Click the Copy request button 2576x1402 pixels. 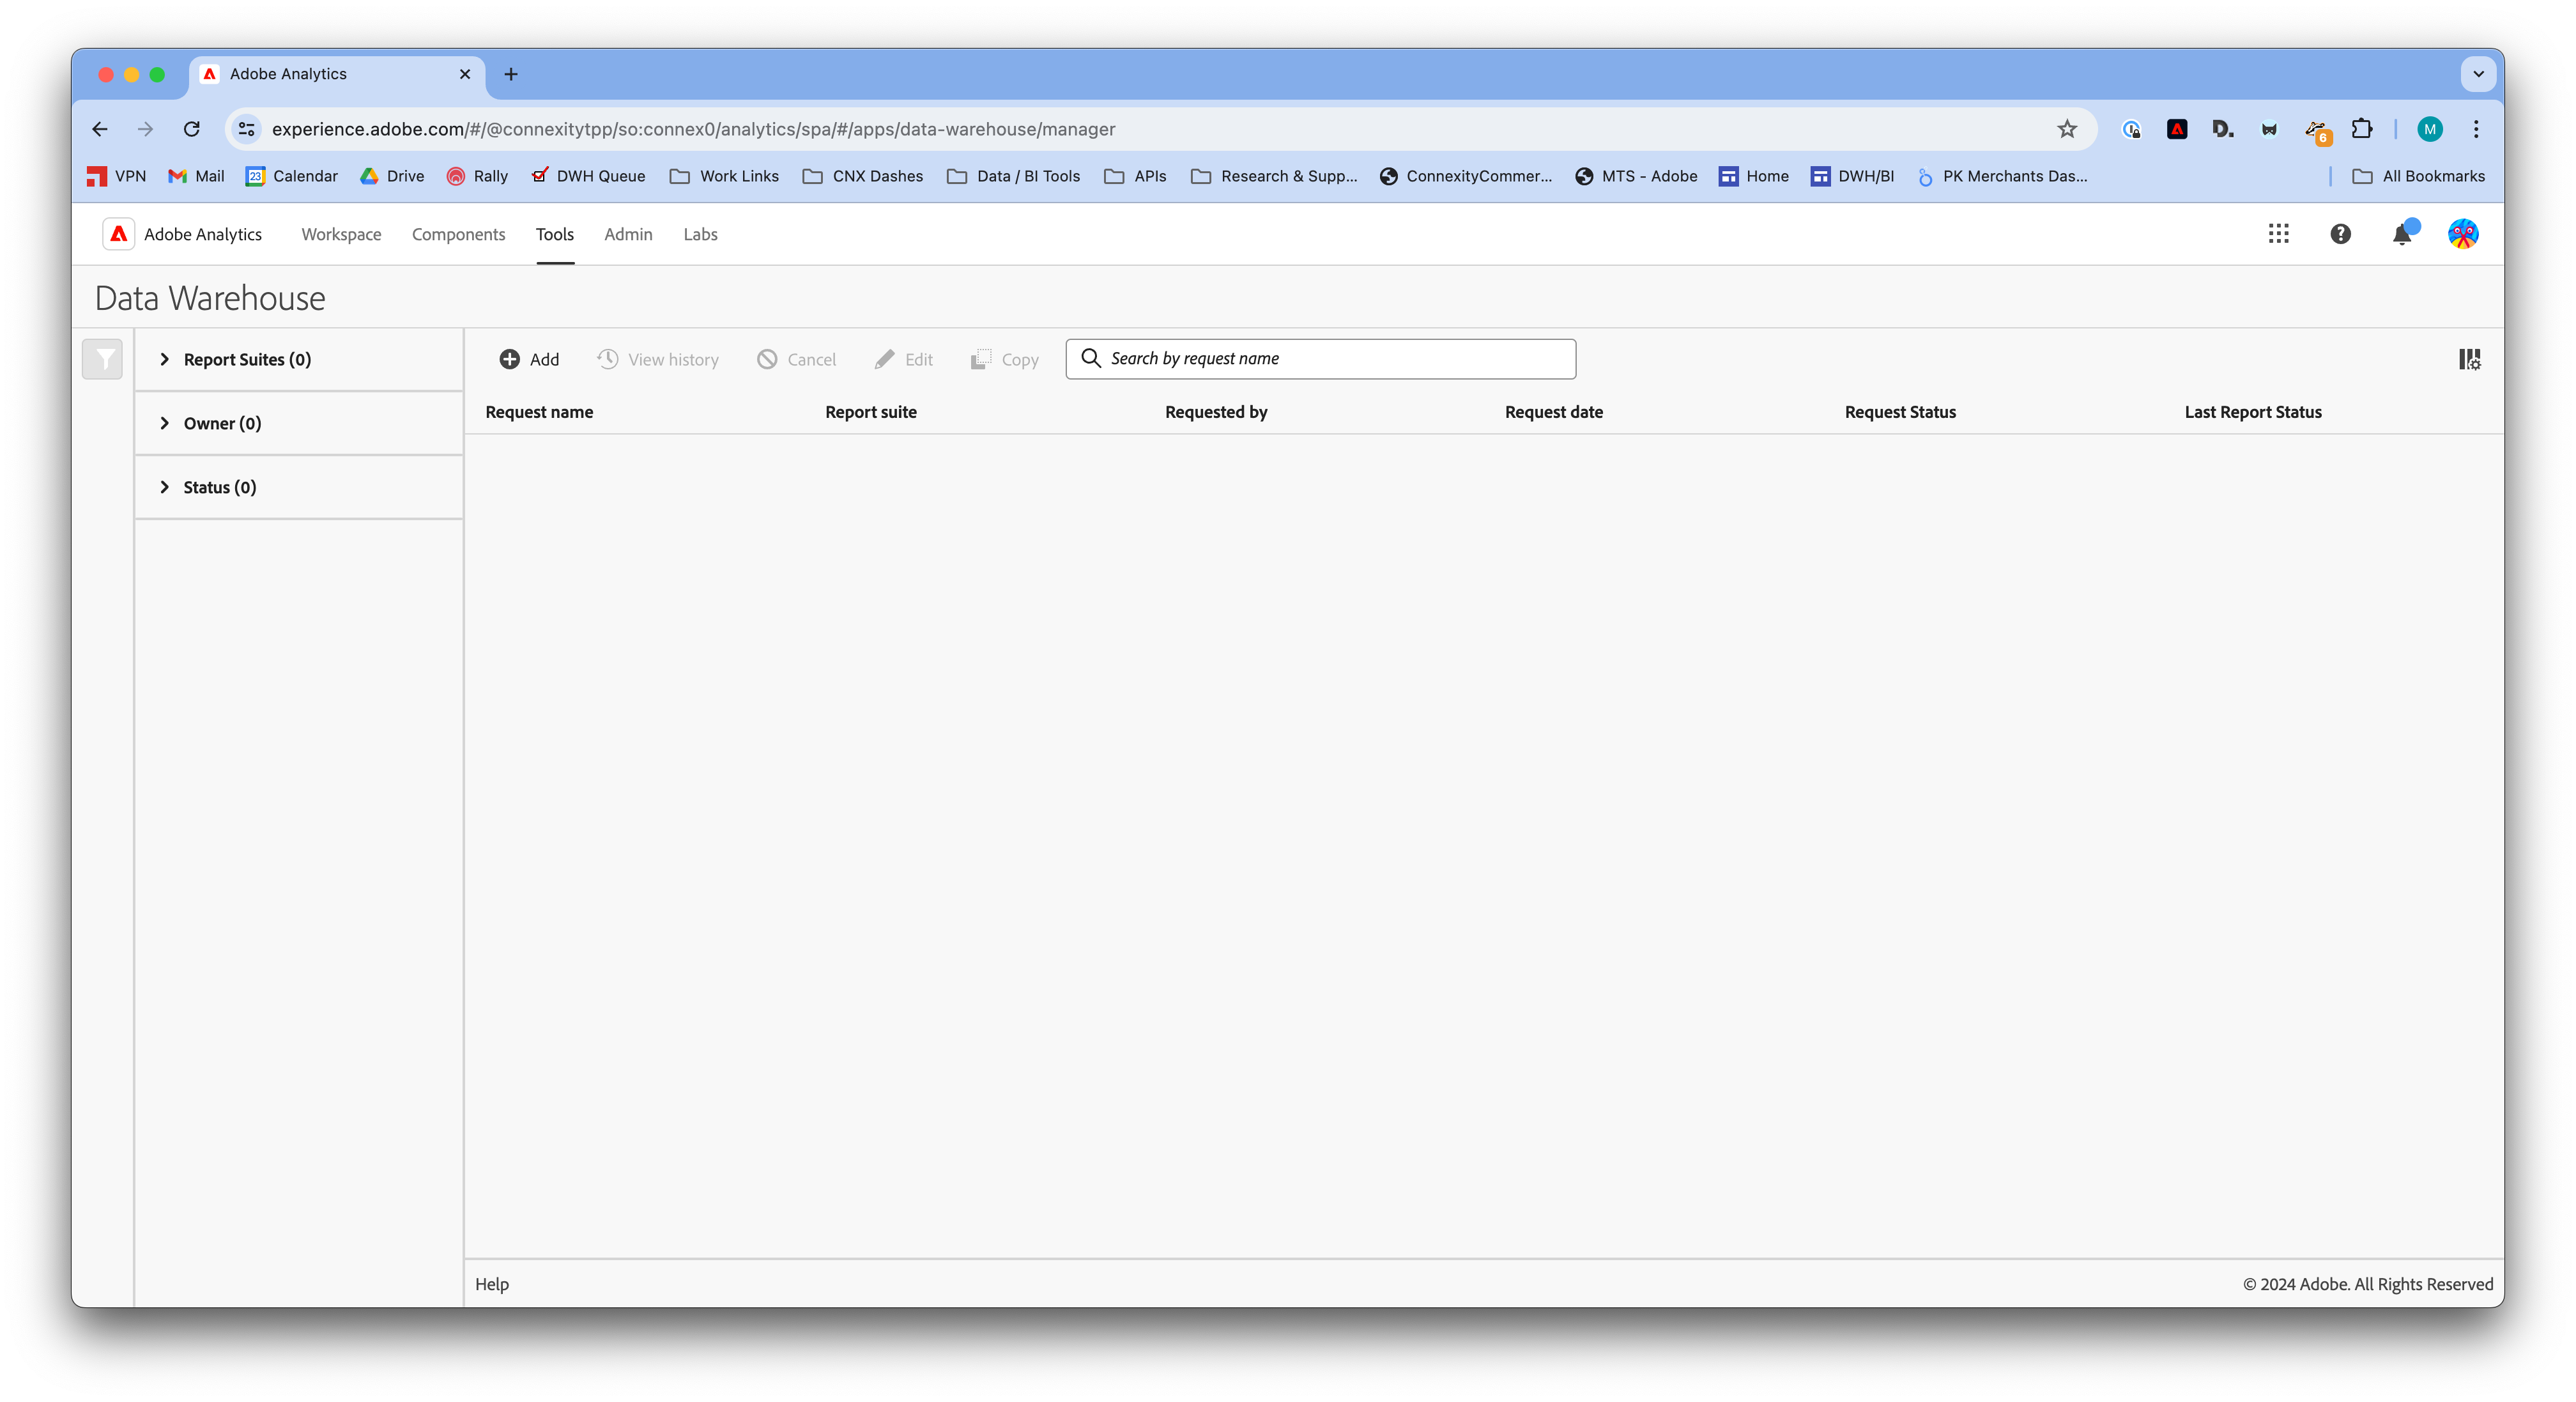click(1005, 359)
